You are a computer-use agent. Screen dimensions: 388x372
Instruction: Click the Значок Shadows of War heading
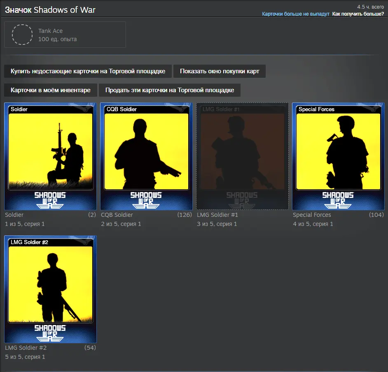(x=50, y=10)
